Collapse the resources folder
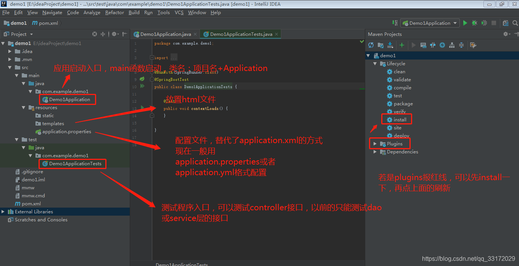519x266 pixels. (x=24, y=107)
